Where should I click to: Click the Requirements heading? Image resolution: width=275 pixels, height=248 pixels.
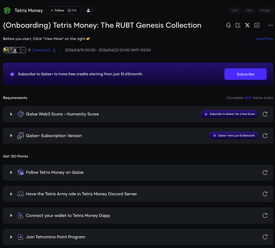(x=15, y=98)
